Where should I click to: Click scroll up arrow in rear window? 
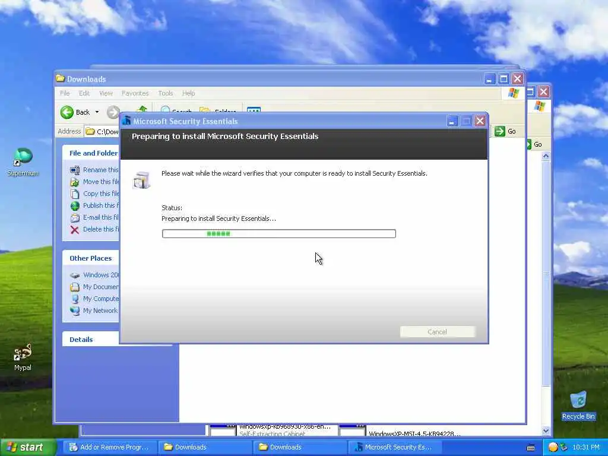pyautogui.click(x=546, y=156)
